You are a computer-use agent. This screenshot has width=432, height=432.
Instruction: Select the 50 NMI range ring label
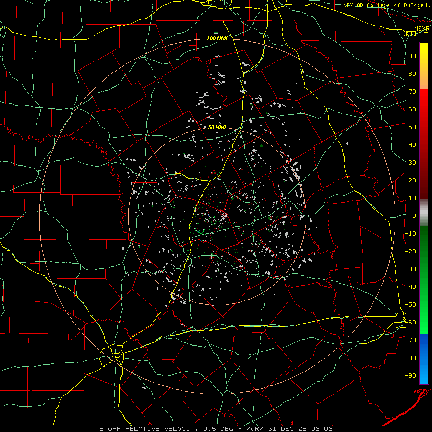pyautogui.click(x=217, y=127)
